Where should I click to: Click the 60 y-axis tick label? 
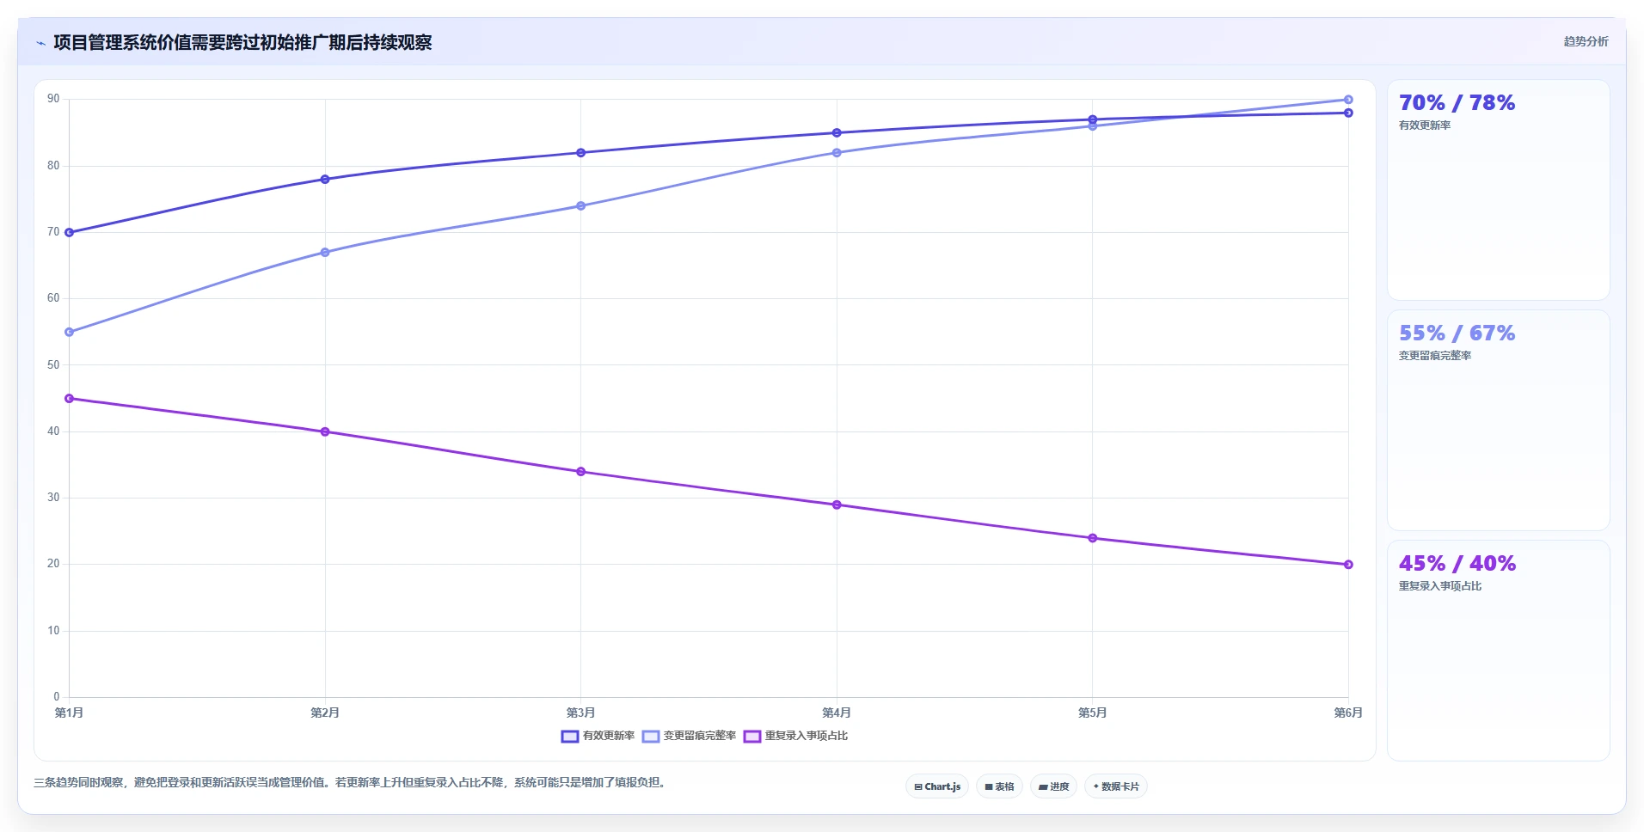click(x=53, y=298)
